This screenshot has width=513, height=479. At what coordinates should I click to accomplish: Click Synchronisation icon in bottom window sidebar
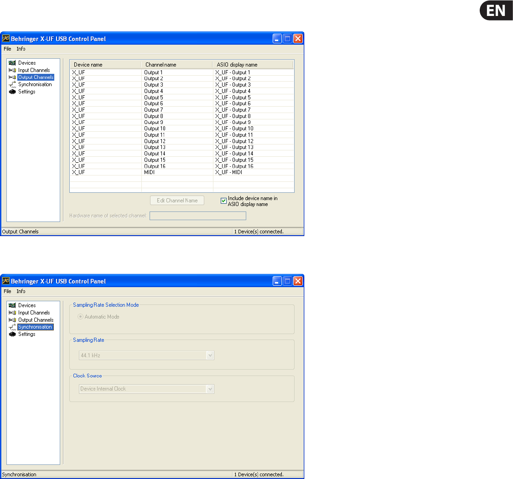click(12, 327)
